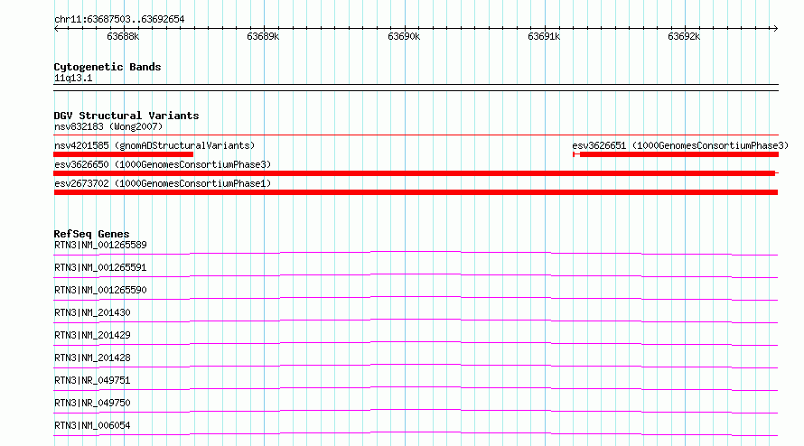Viewport: 804px width, 446px height.
Task: Select transcript RTN3|NM_201429
Action: 92,335
